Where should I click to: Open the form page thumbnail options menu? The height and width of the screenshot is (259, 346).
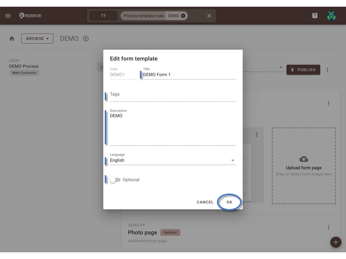click(257, 134)
